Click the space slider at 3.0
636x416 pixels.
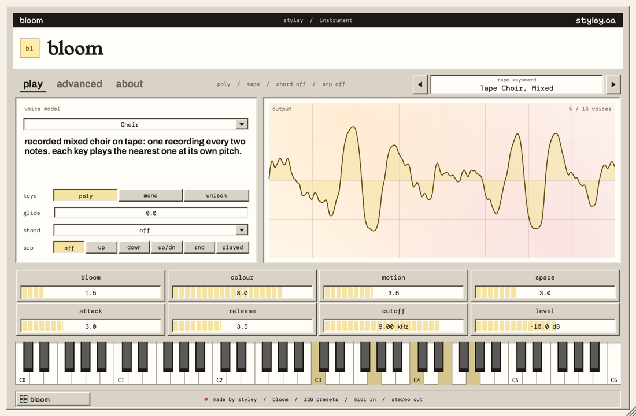(x=545, y=293)
